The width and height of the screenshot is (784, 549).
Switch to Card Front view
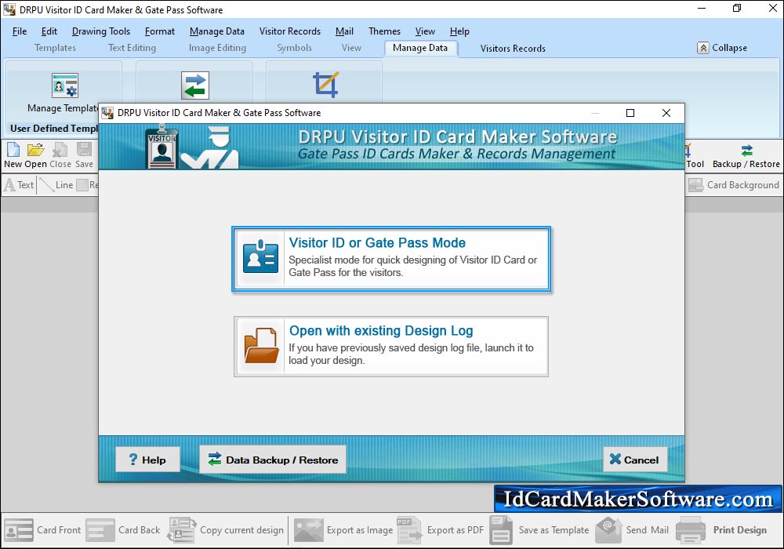42,530
